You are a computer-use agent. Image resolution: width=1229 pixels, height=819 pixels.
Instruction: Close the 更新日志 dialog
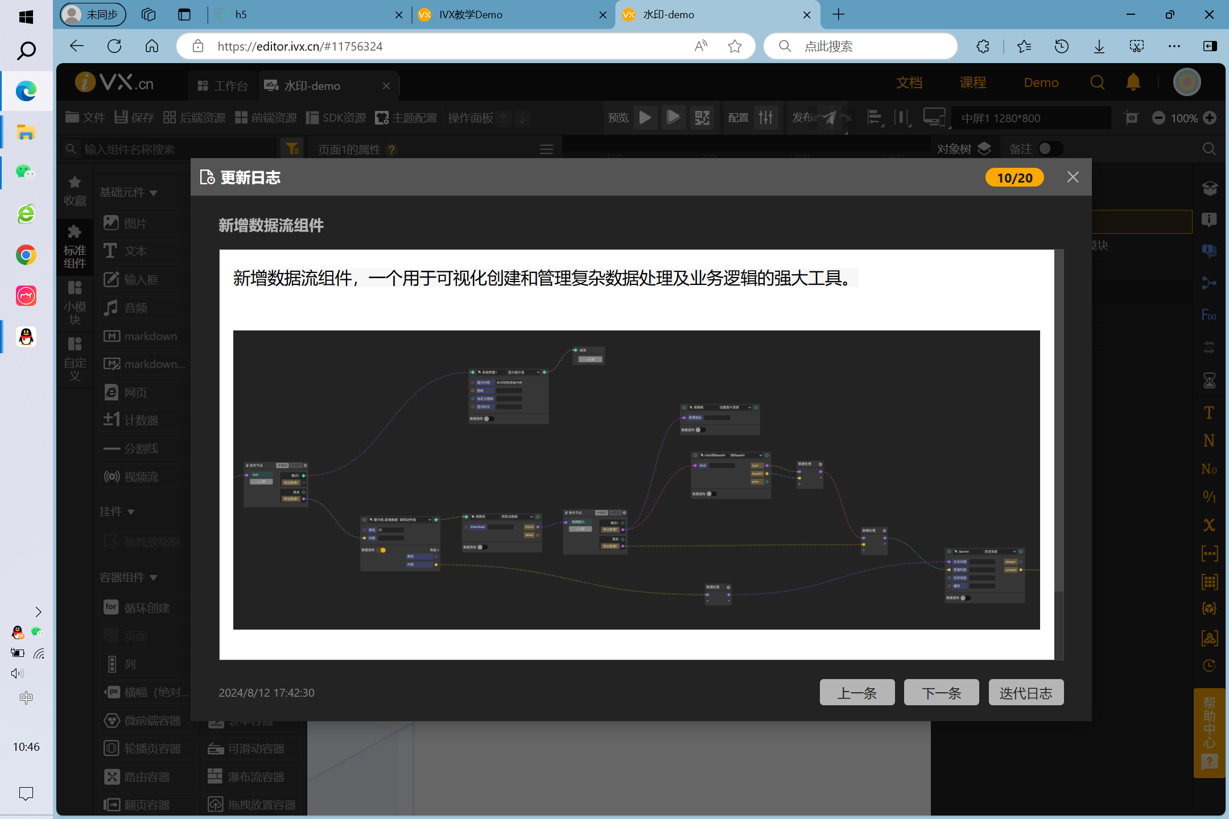coord(1073,177)
